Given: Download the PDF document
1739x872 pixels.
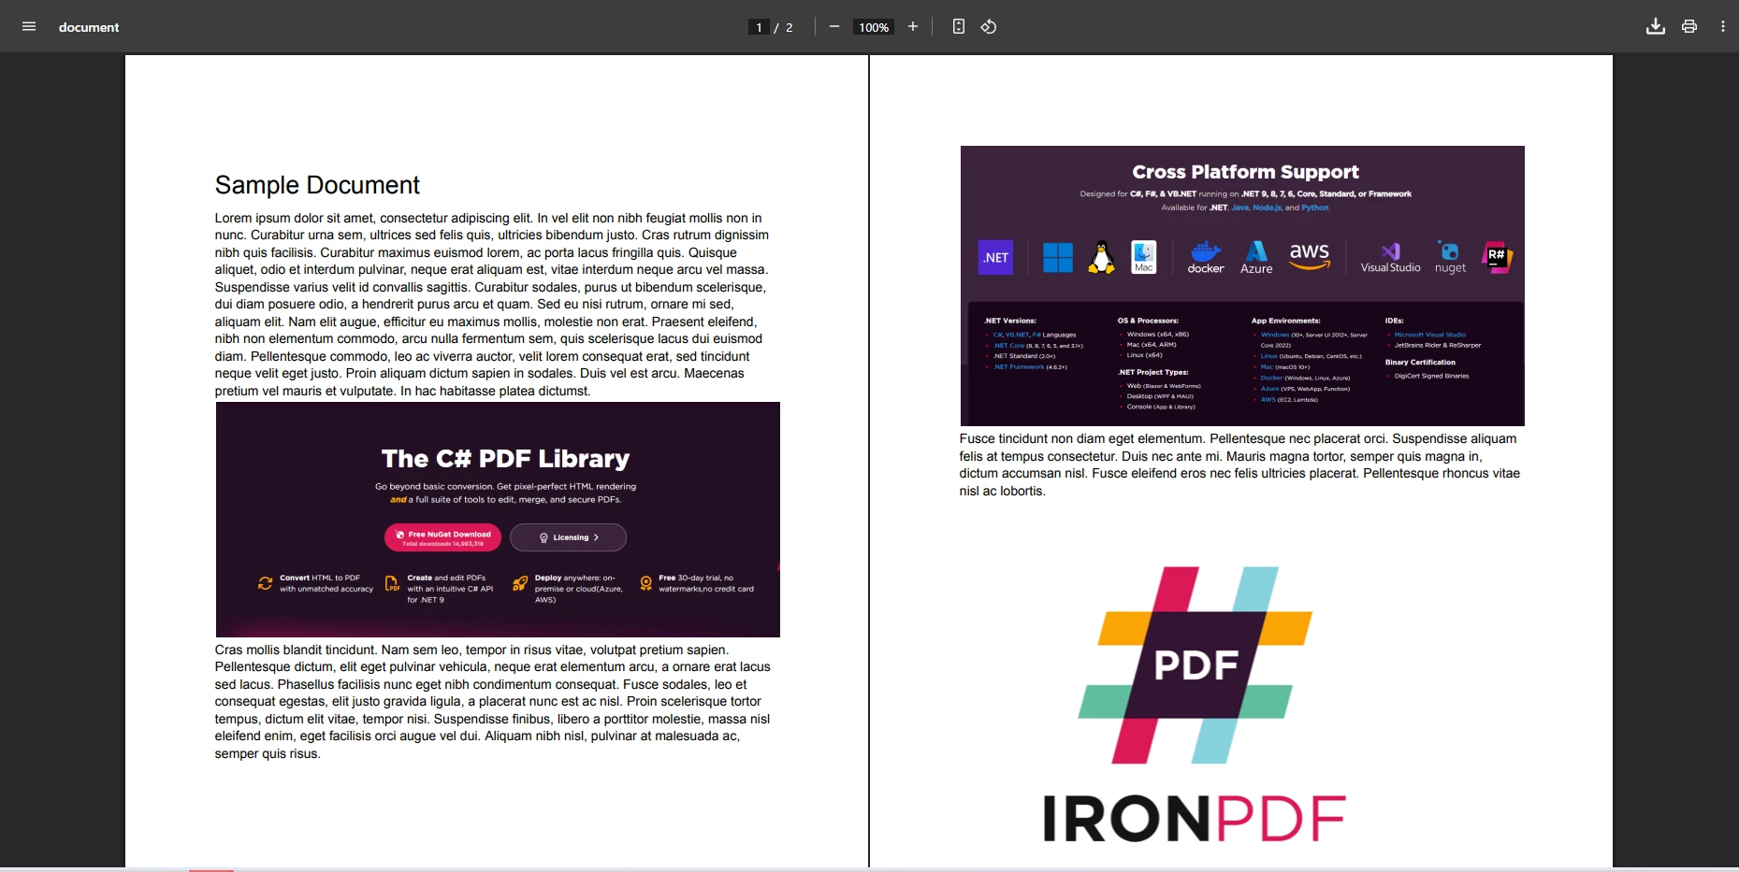Looking at the screenshot, I should coord(1655,27).
